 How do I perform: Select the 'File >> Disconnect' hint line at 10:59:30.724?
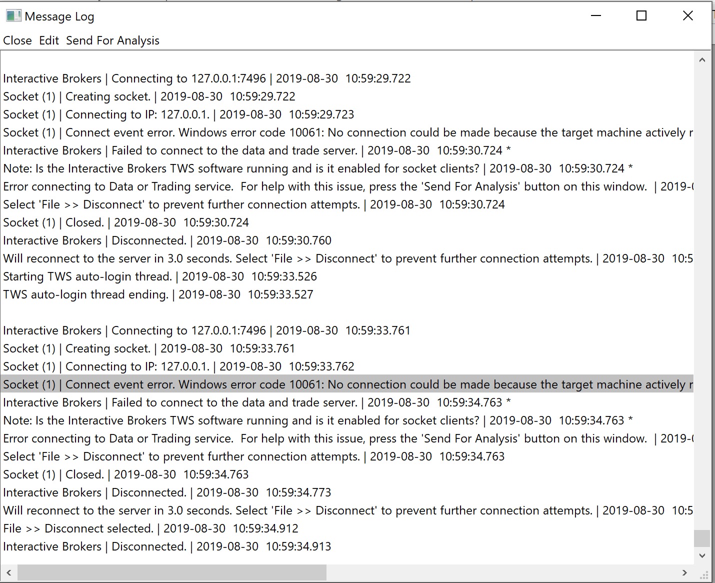click(x=254, y=204)
